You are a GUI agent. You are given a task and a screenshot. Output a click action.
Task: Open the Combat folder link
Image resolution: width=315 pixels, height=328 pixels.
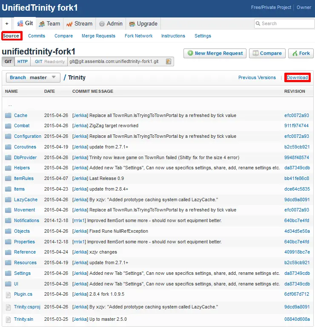pyautogui.click(x=22, y=126)
